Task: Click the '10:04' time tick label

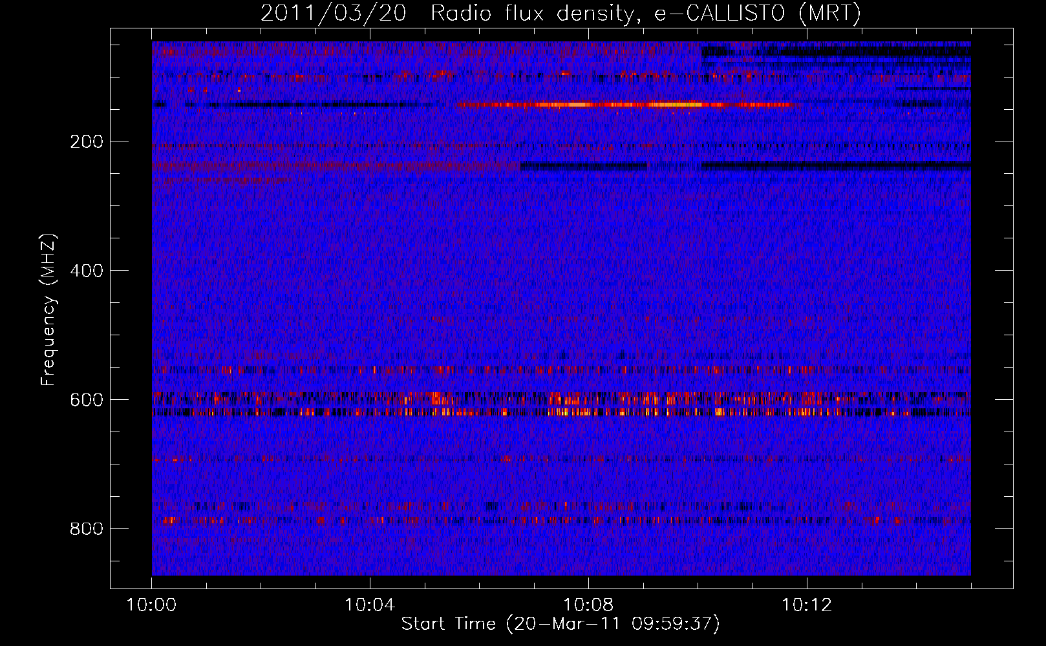Action: pyautogui.click(x=370, y=605)
